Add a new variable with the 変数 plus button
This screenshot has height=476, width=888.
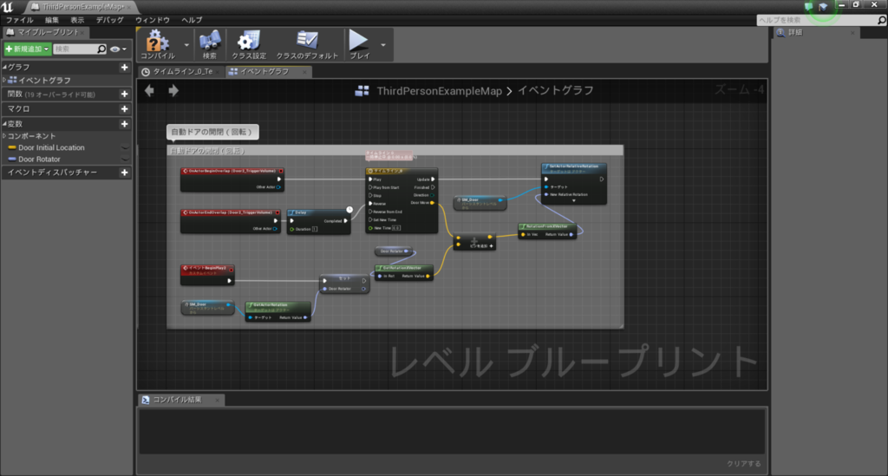coord(125,124)
